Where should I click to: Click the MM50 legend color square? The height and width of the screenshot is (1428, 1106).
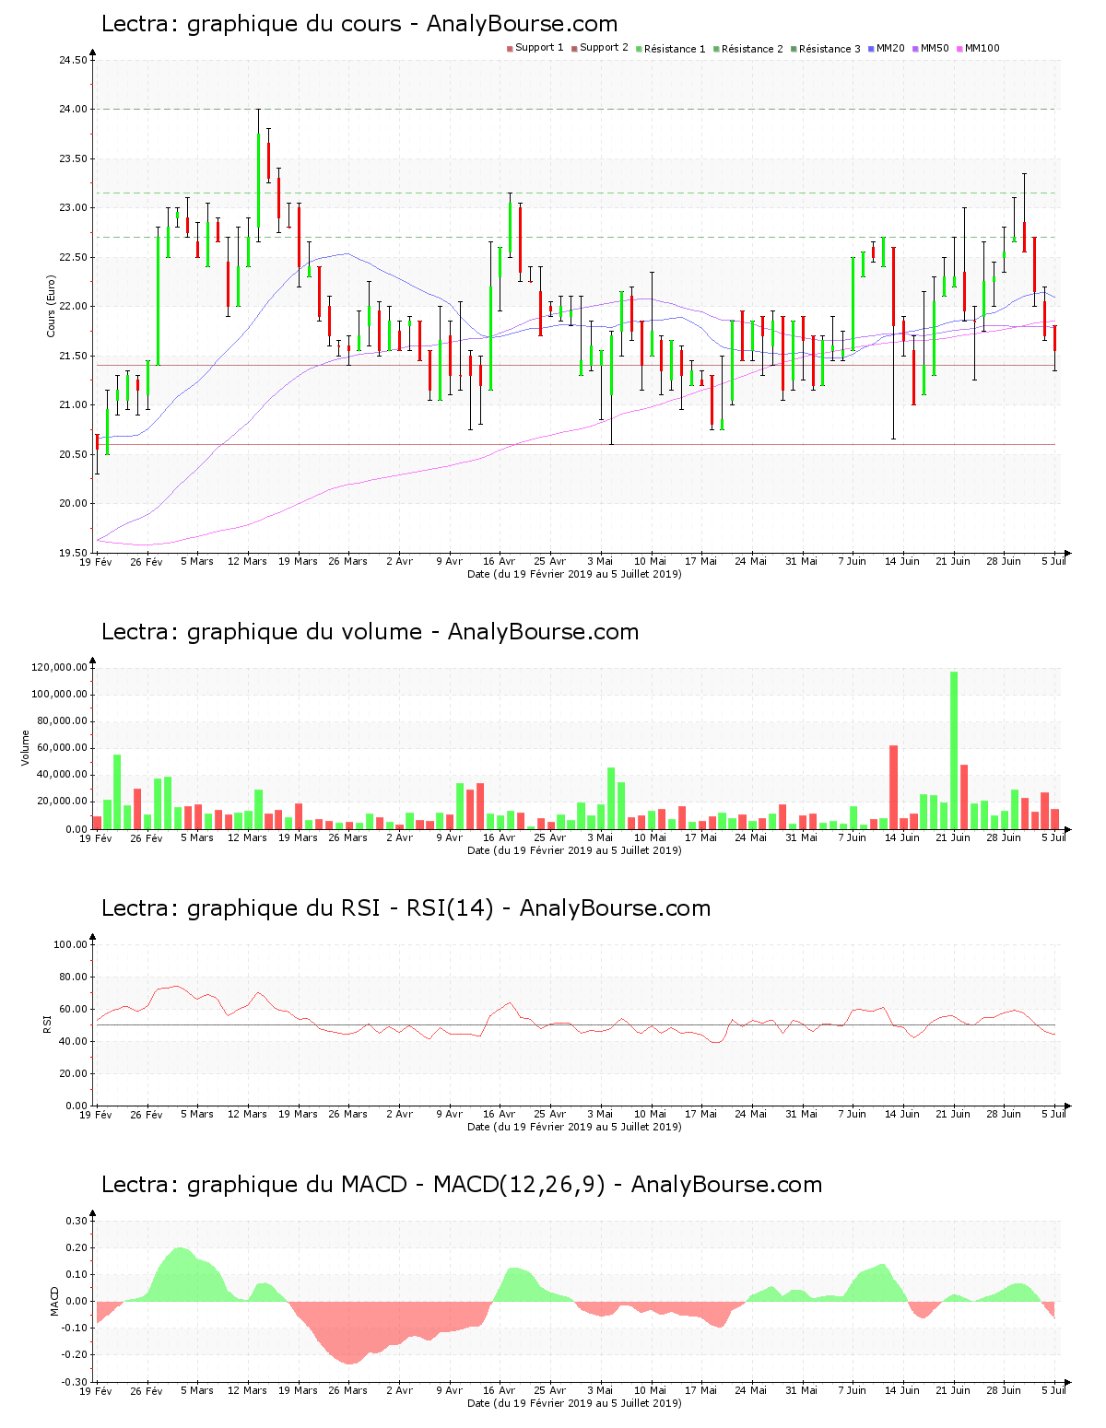[x=917, y=49]
